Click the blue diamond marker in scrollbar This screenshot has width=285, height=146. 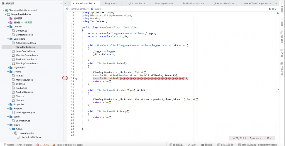click(278, 13)
